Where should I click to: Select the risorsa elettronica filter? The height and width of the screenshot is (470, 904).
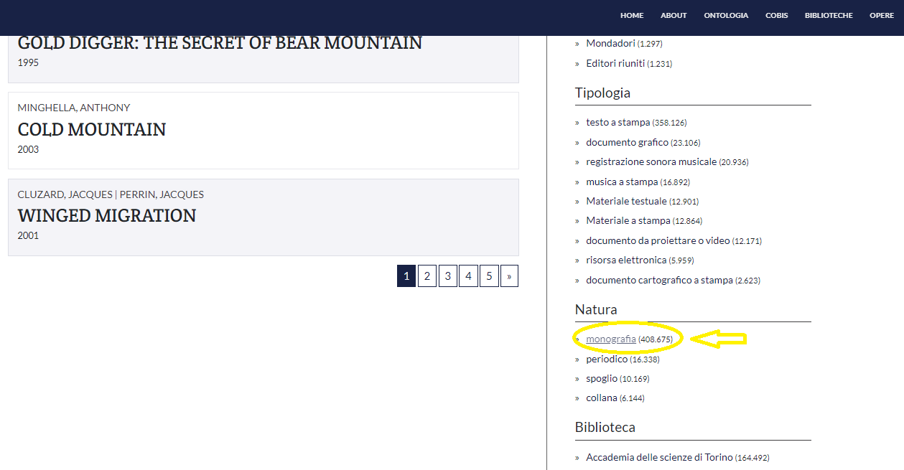(626, 260)
